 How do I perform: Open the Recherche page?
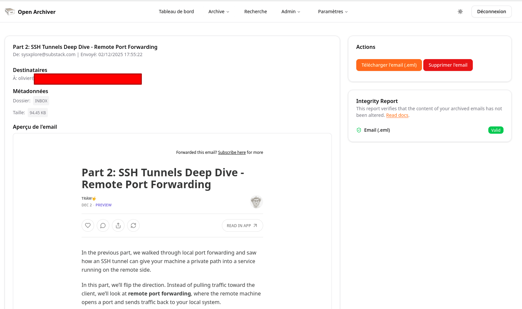coord(256,12)
